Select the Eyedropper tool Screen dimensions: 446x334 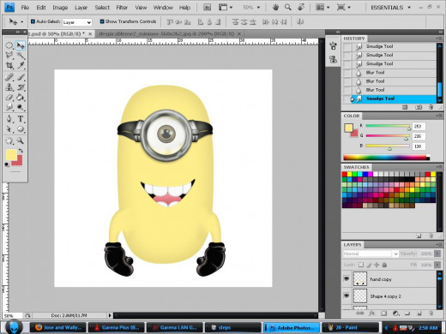(21, 65)
